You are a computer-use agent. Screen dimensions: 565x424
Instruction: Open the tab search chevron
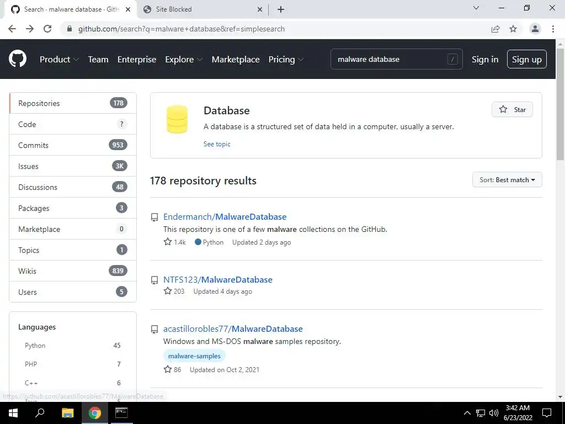coord(476,8)
